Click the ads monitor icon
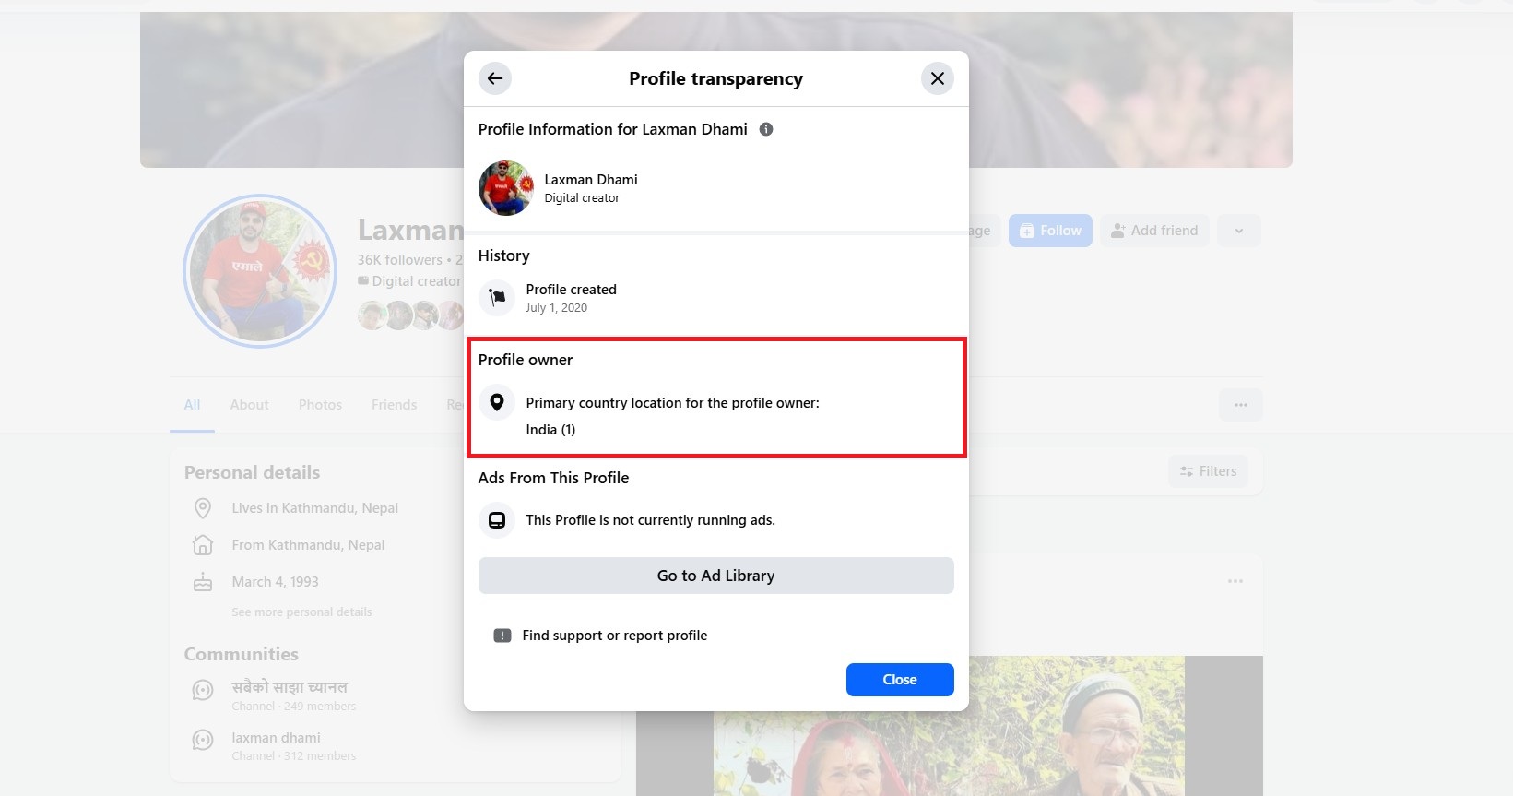Image resolution: width=1513 pixels, height=796 pixels. [x=497, y=520]
